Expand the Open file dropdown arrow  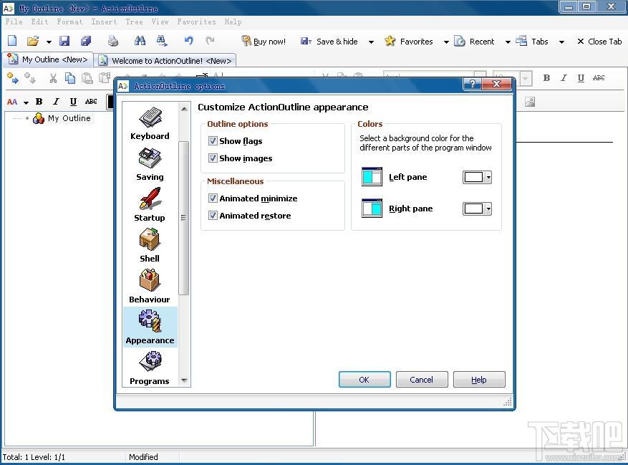click(49, 42)
